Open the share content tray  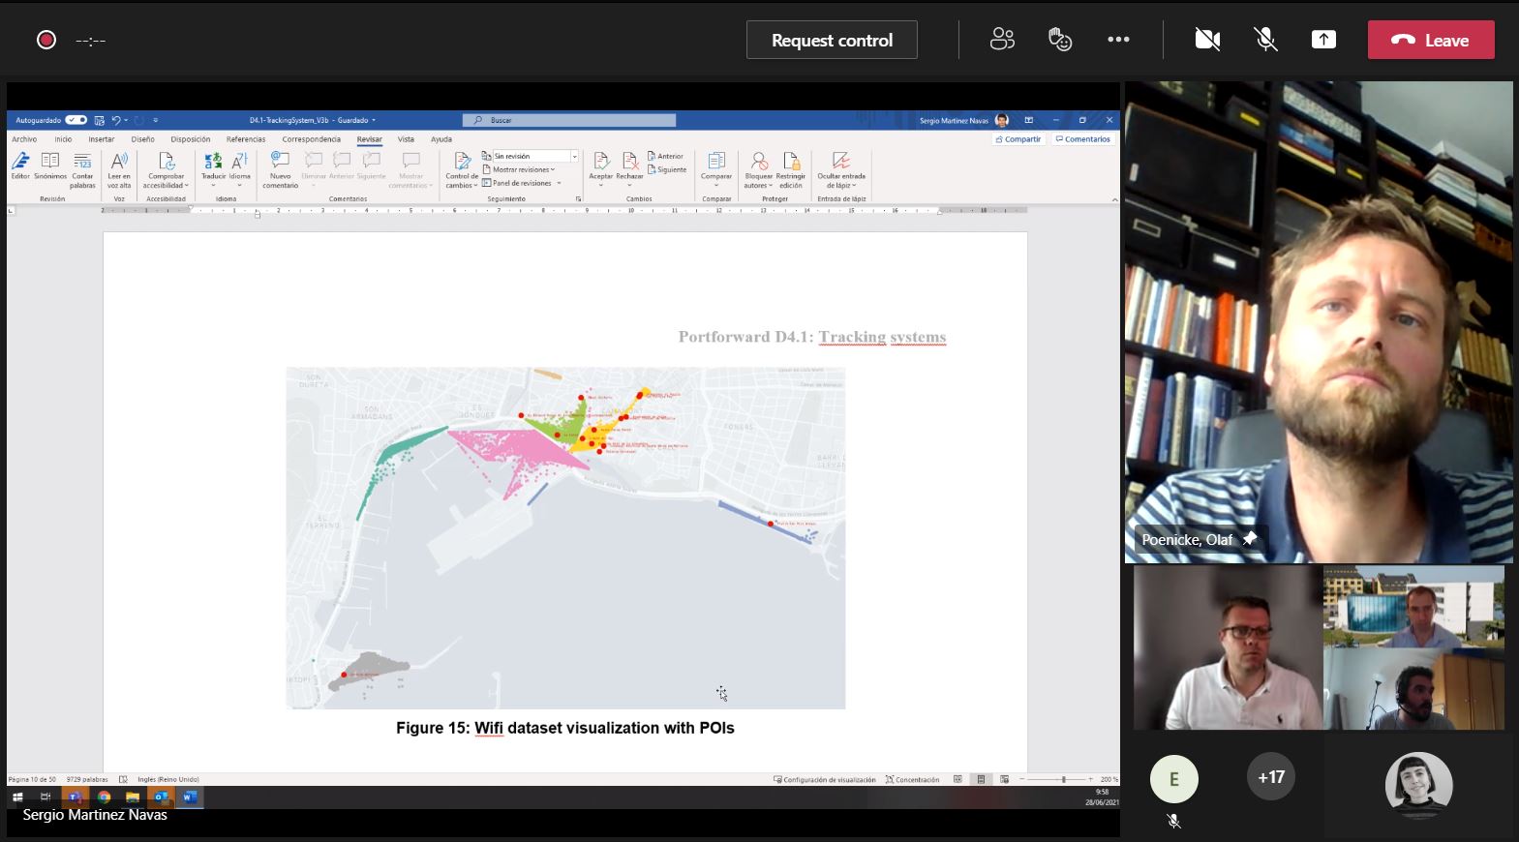tap(1323, 40)
